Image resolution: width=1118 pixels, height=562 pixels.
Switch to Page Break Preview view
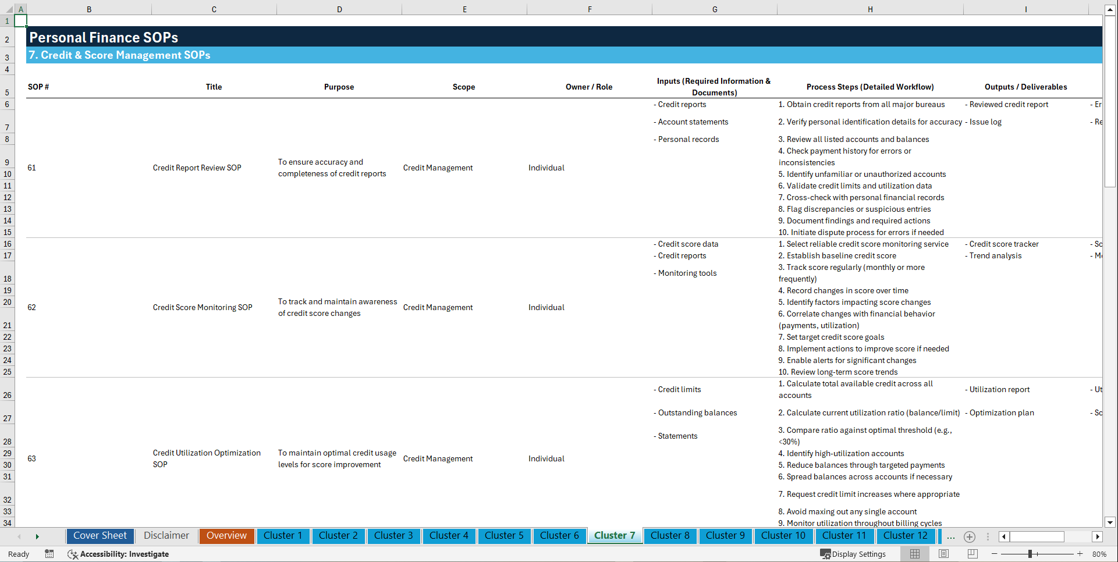click(x=971, y=553)
